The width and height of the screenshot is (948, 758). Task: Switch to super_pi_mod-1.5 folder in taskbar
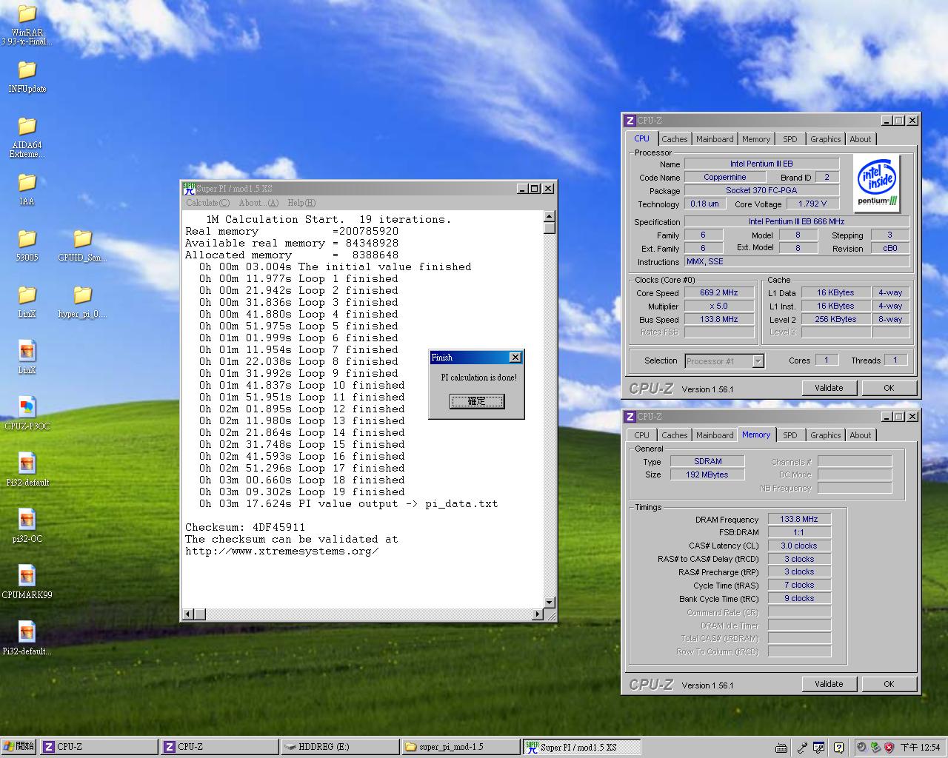[x=461, y=747]
